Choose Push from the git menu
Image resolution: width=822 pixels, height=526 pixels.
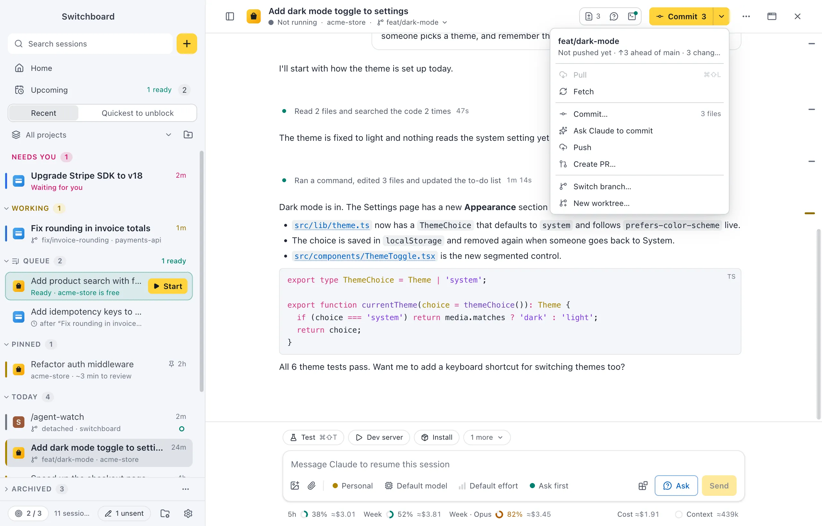coord(639,147)
